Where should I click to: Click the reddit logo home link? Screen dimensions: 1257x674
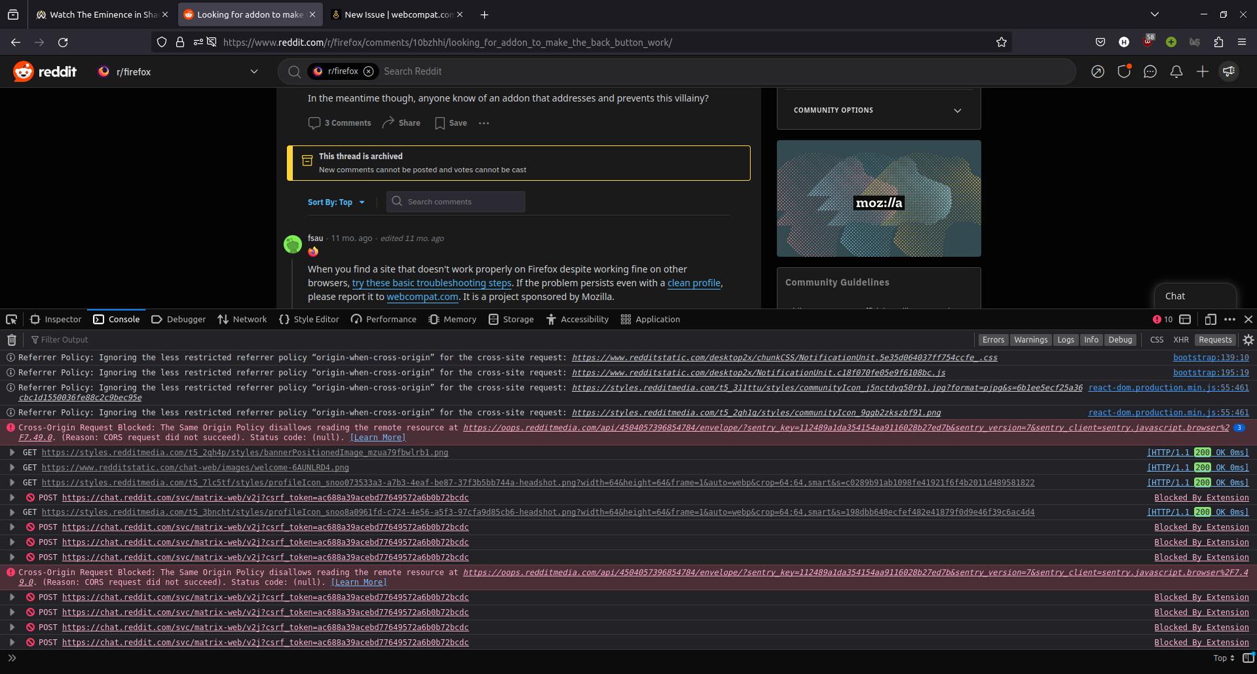[x=45, y=71]
